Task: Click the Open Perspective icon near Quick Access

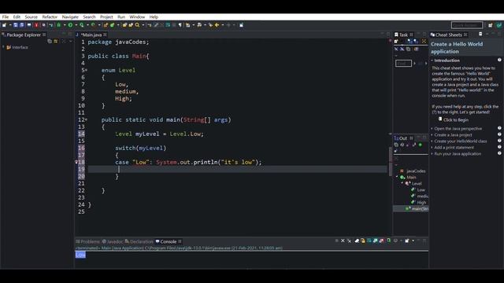Action: (x=490, y=24)
